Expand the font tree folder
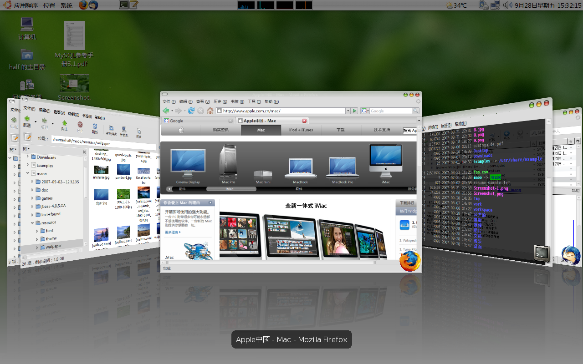583x364 pixels. tap(37, 231)
